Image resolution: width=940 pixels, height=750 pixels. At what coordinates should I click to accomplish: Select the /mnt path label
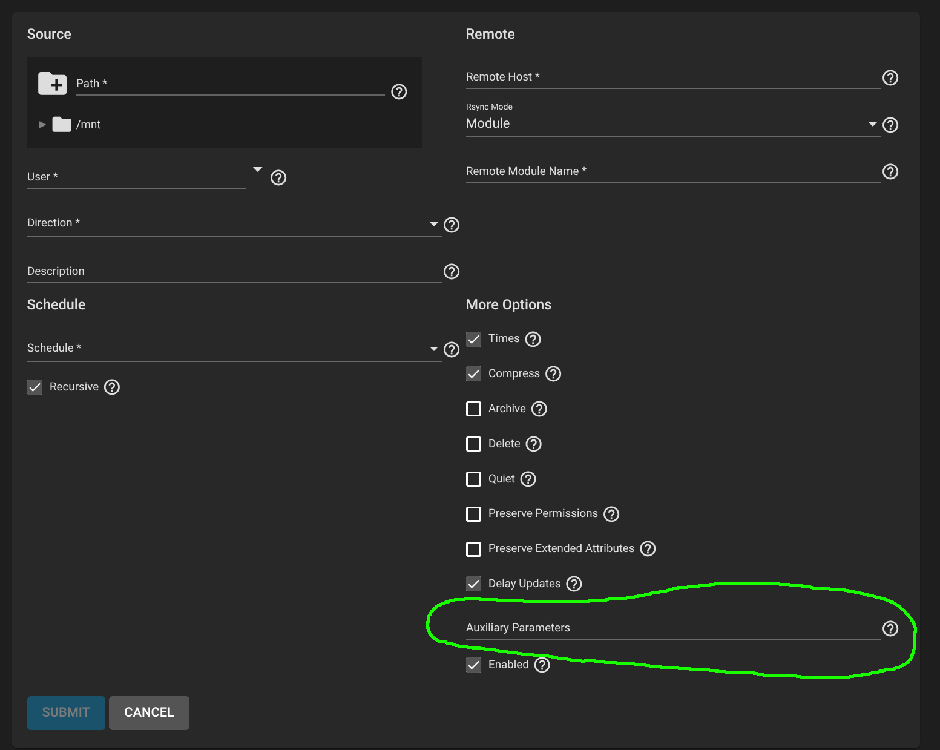coord(88,124)
